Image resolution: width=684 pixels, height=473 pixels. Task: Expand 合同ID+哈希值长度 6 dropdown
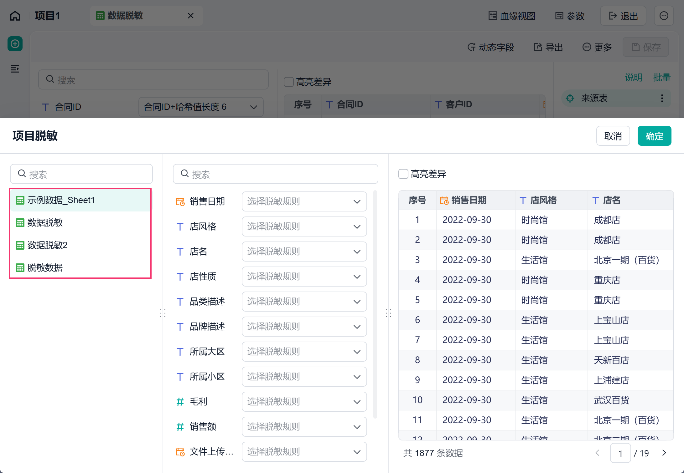[x=201, y=107]
